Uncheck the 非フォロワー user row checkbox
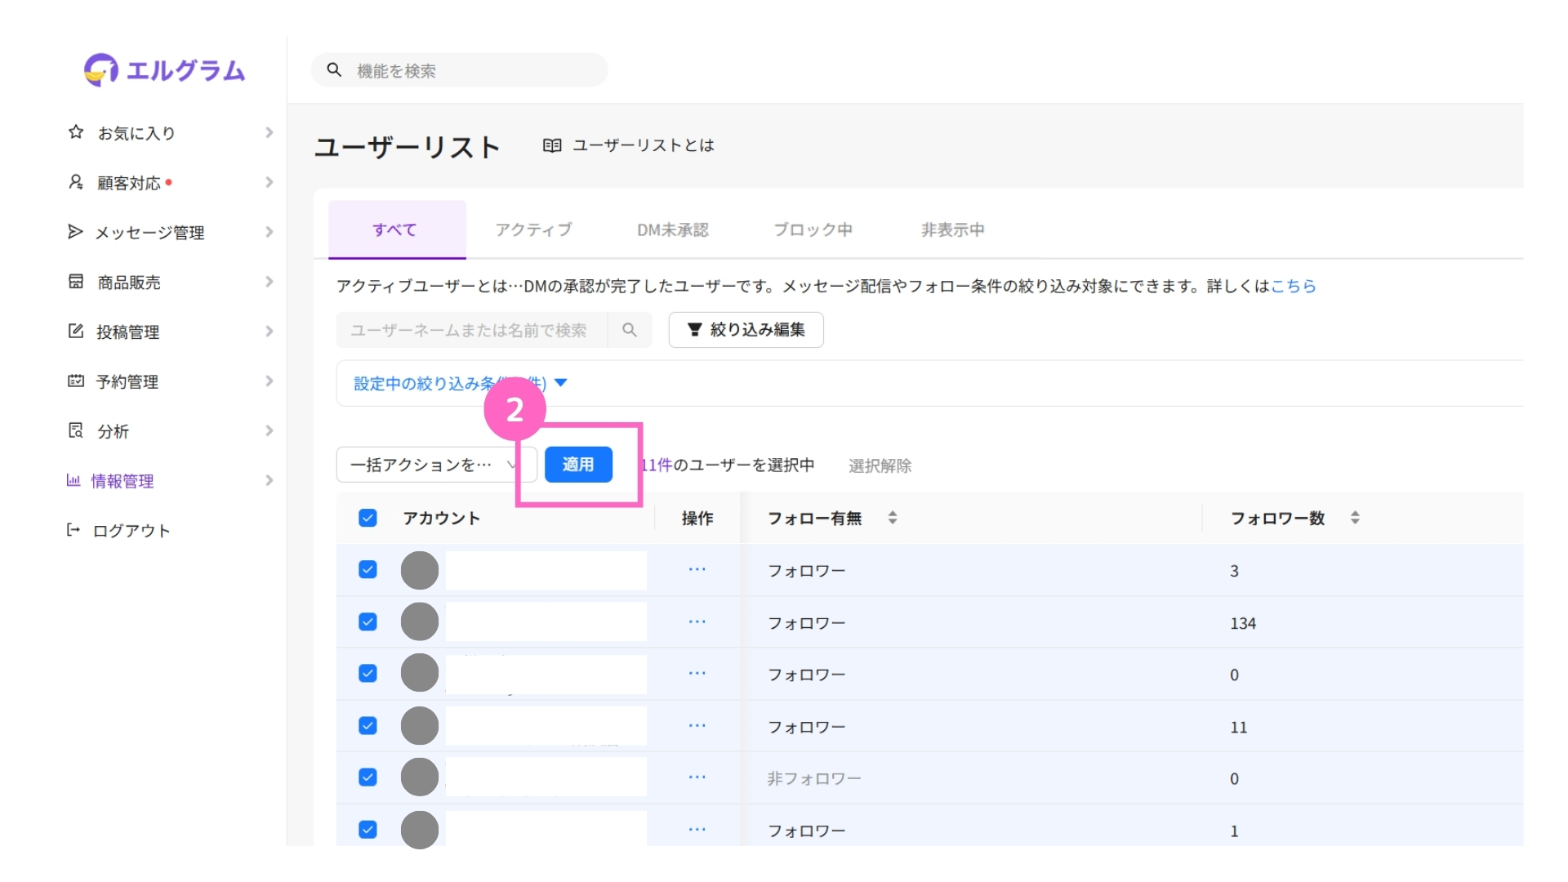The image size is (1568, 882). (367, 777)
